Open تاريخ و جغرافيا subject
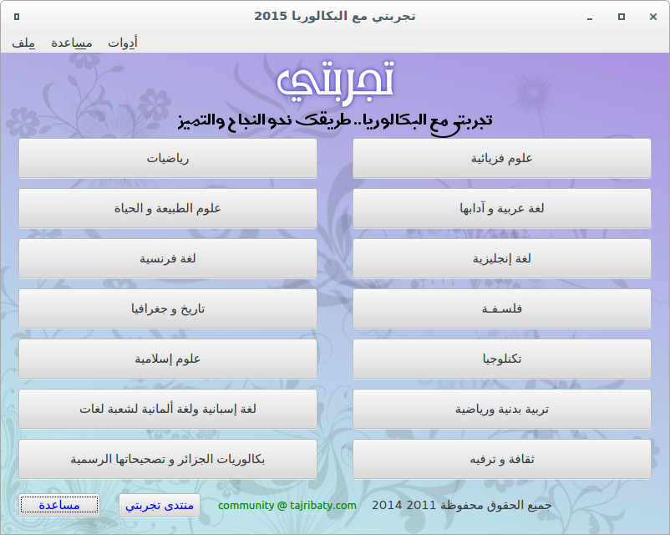This screenshot has height=535, width=670. pos(168,308)
